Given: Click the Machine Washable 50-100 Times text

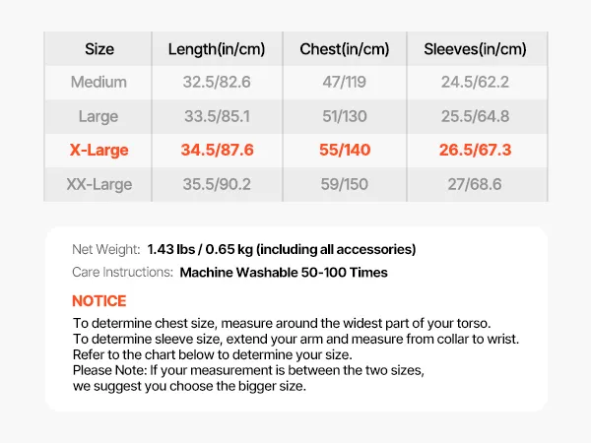Looking at the screenshot, I should (x=284, y=273).
